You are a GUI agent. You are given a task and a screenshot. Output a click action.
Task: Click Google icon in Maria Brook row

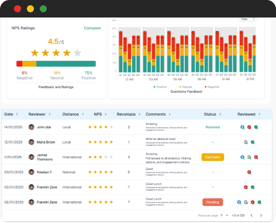click(x=246, y=142)
